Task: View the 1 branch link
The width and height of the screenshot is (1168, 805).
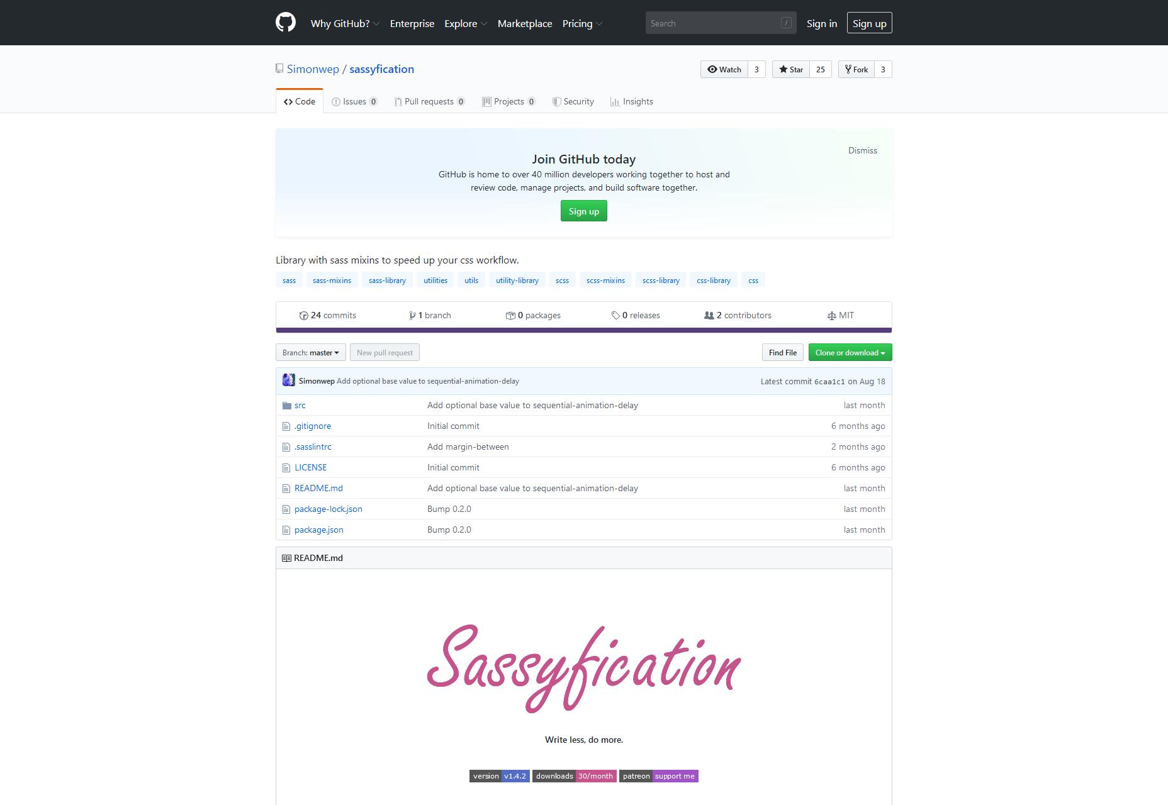Action: coord(430,315)
